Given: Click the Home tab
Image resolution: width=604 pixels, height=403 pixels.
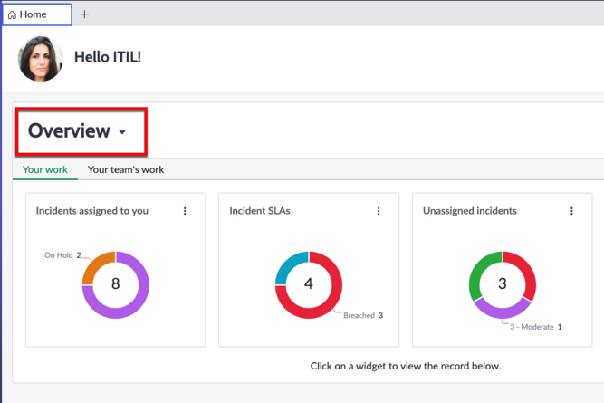Looking at the screenshot, I should click(37, 14).
